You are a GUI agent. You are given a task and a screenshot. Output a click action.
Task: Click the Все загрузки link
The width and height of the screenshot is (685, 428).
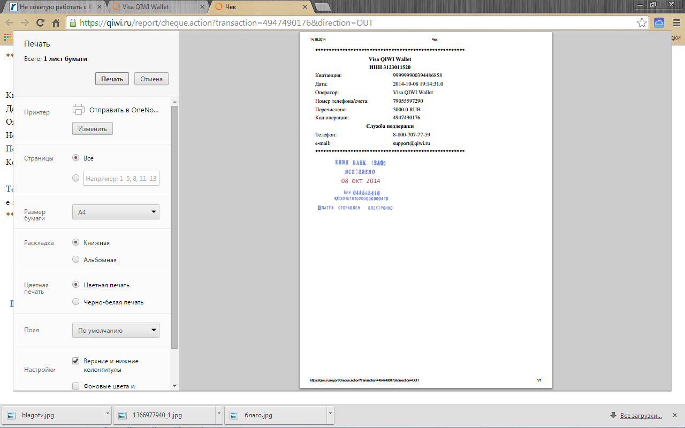coord(641,415)
